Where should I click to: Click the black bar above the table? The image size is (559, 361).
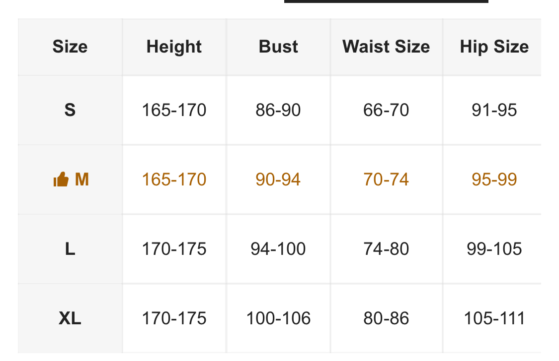pyautogui.click(x=386, y=1)
